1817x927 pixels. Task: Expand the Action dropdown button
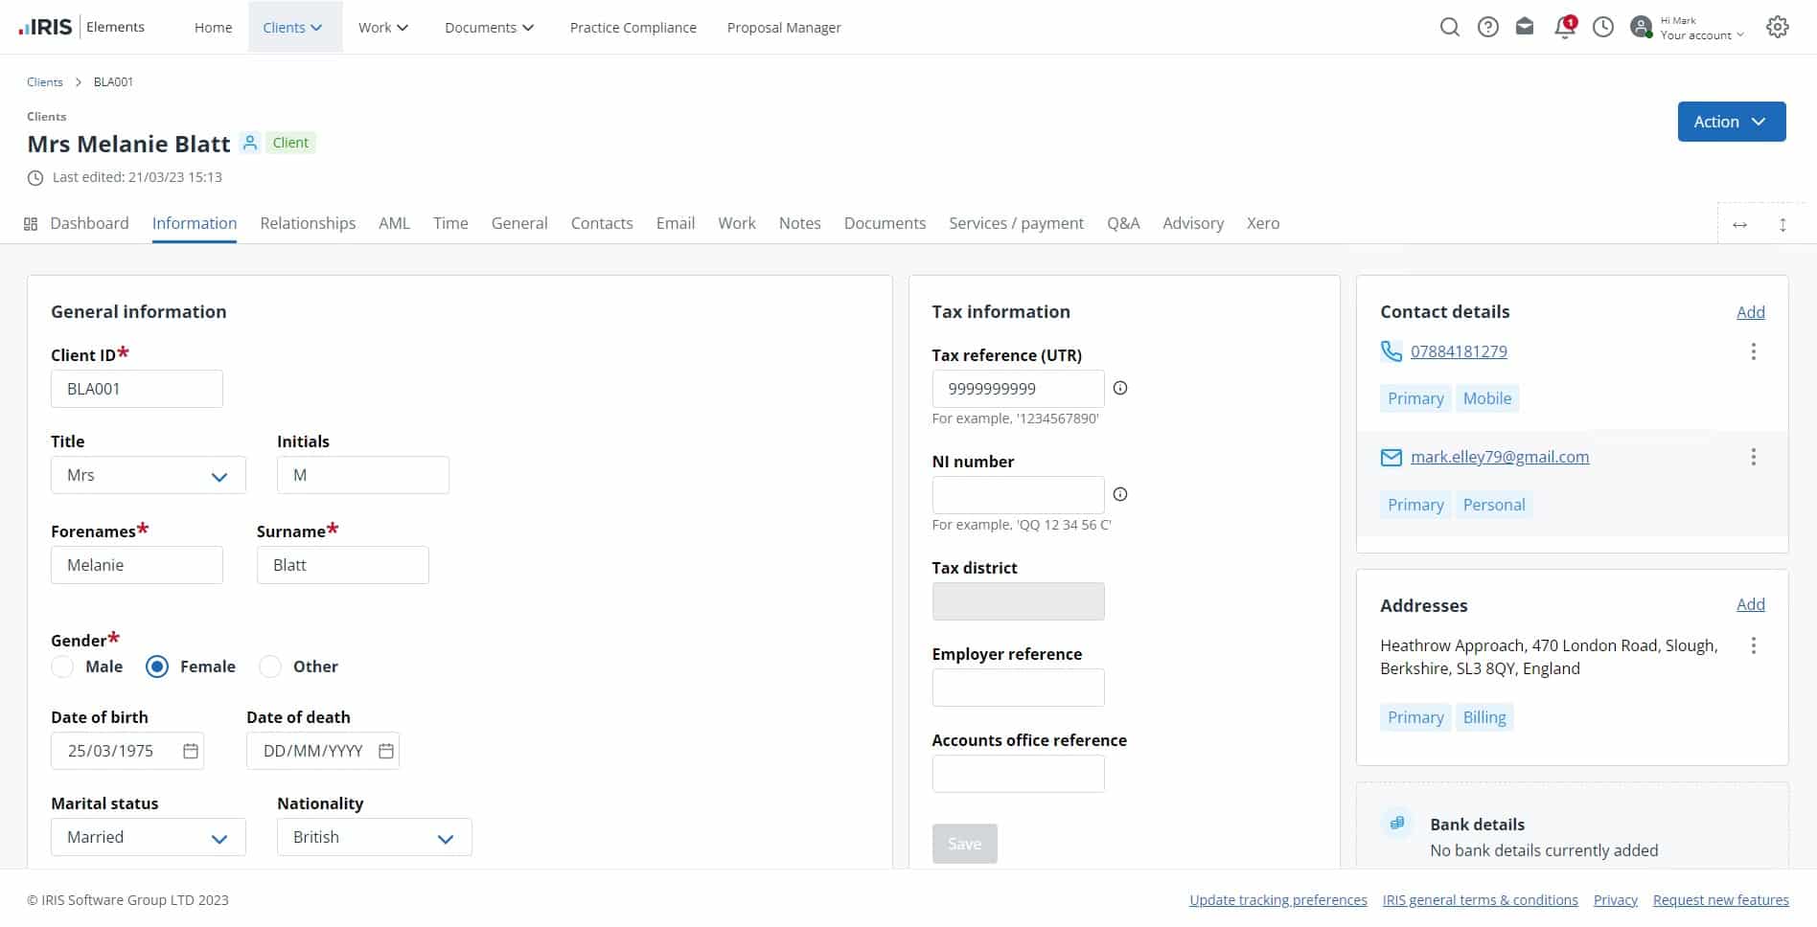(1731, 122)
